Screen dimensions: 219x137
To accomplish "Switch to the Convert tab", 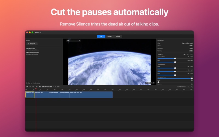I will (x=109, y=36).
